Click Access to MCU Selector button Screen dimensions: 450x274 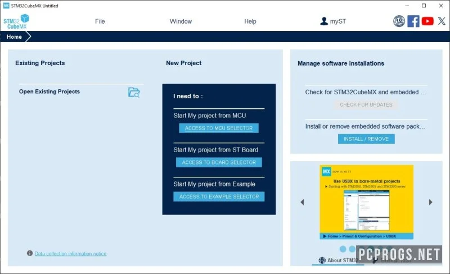tap(219, 128)
